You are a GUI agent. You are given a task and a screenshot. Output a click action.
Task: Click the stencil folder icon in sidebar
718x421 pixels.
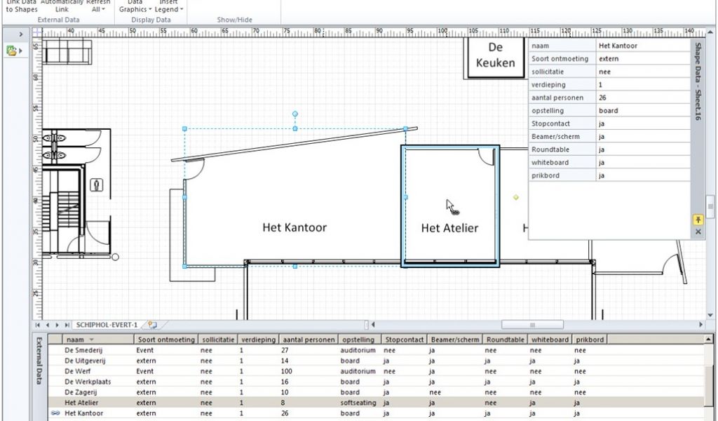[12, 51]
